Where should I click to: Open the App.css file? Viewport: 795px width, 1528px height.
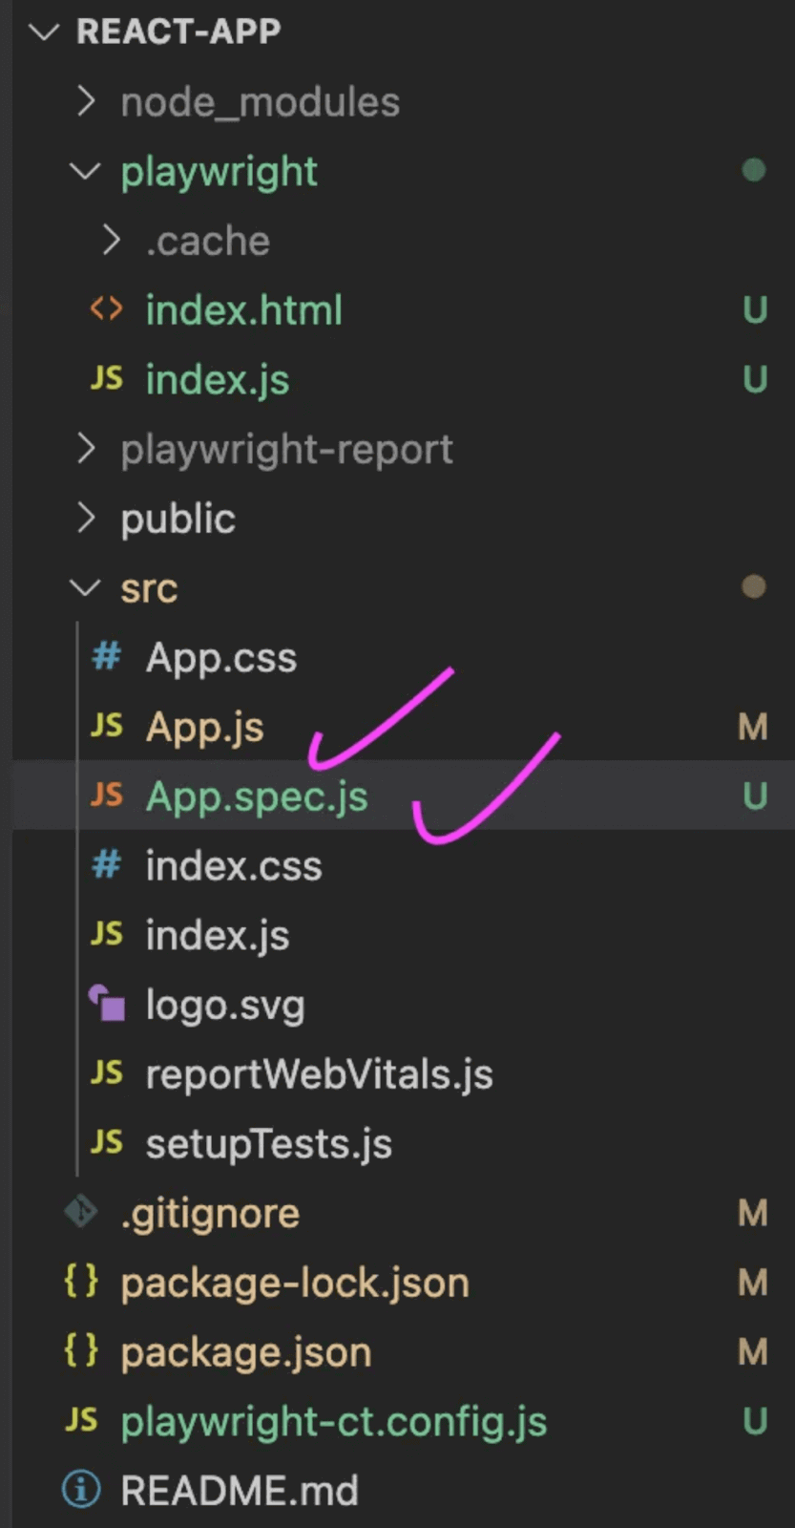[221, 658]
